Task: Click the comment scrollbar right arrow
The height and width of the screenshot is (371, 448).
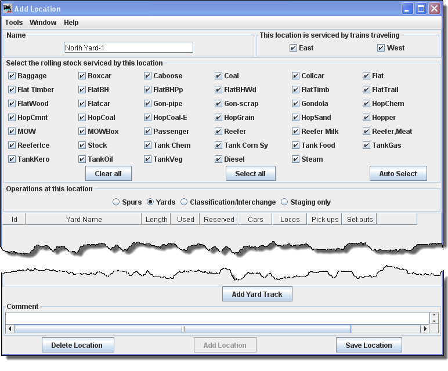Action: pyautogui.click(x=425, y=329)
